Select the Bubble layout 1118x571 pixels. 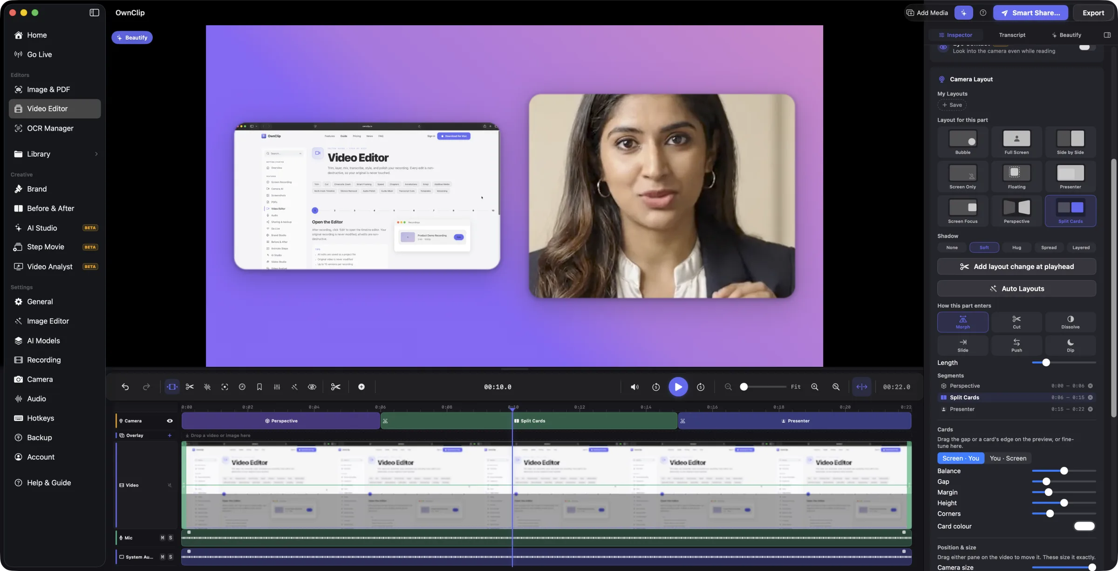click(963, 142)
